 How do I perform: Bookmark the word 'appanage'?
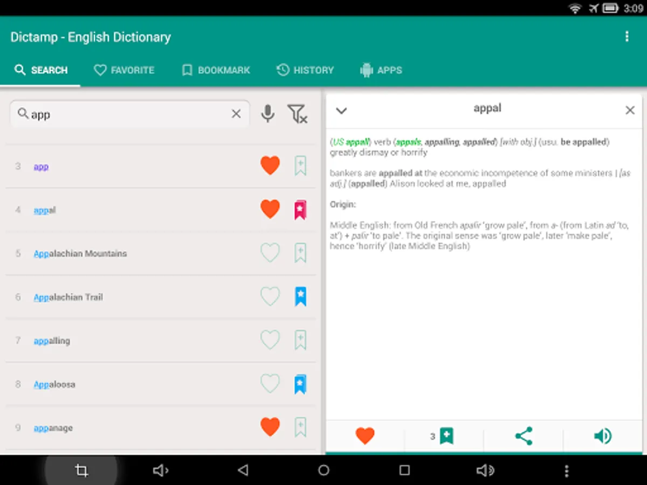click(x=300, y=428)
